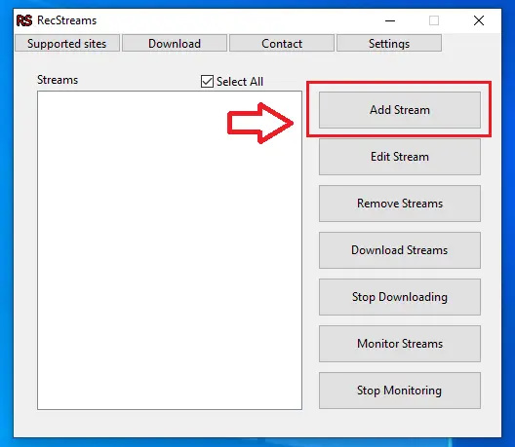
Task: Click the Streams label above the list
Action: tap(58, 80)
